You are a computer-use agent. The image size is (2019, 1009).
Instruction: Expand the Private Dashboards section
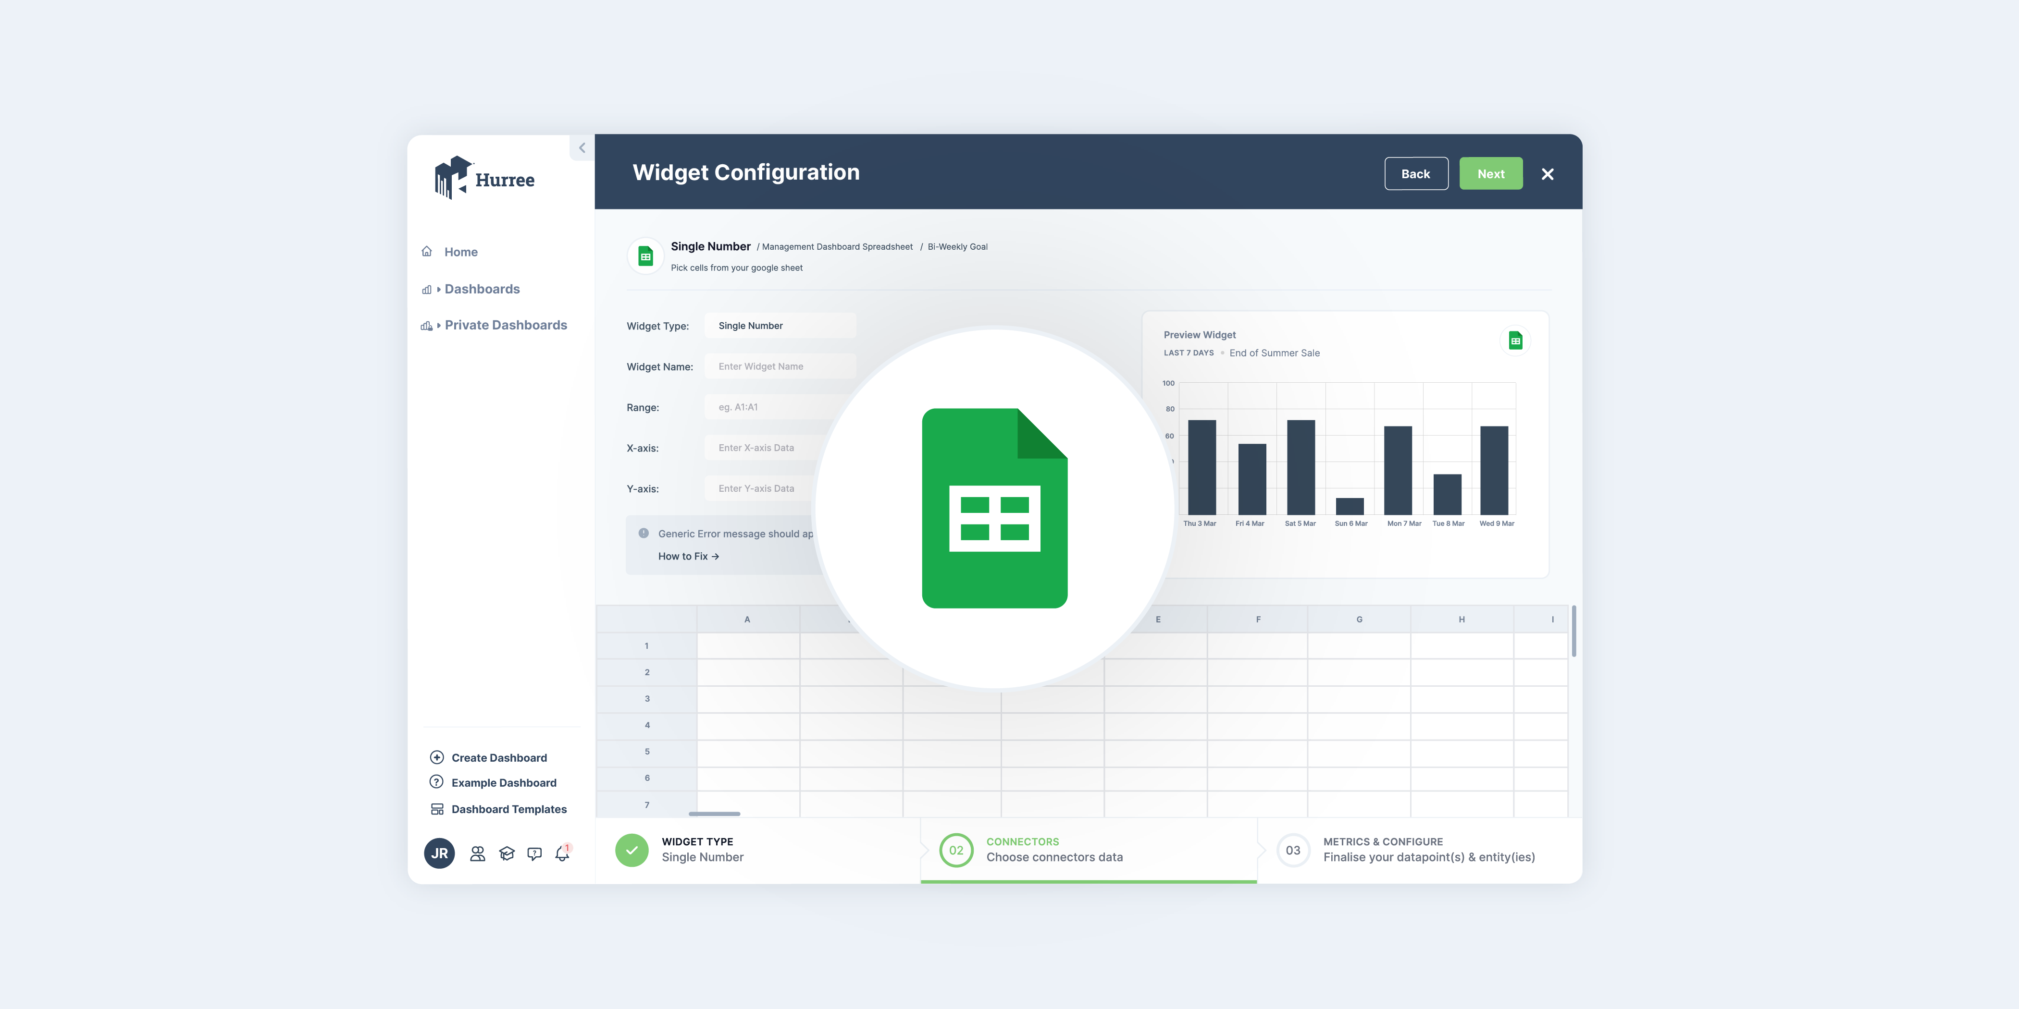pos(439,325)
